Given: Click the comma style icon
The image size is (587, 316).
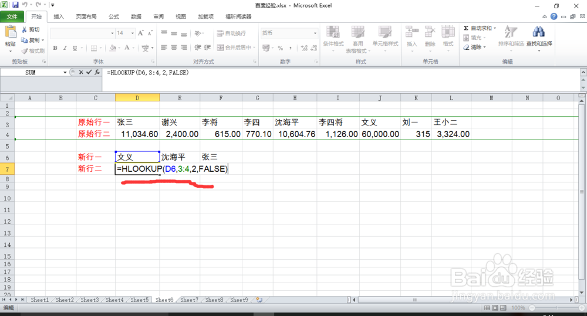Looking at the screenshot, I should [291, 48].
